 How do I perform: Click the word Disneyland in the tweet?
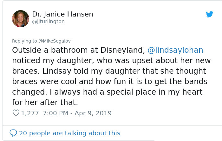tap(123, 50)
